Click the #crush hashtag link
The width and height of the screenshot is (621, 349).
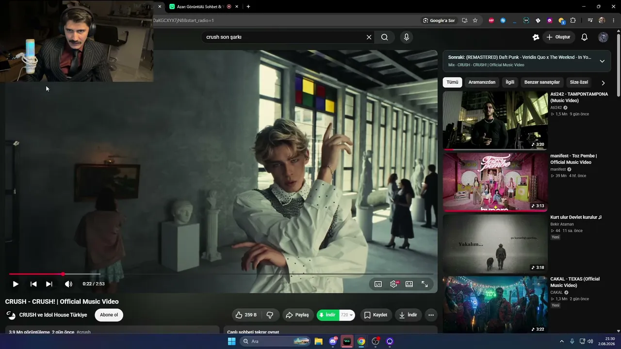83,332
